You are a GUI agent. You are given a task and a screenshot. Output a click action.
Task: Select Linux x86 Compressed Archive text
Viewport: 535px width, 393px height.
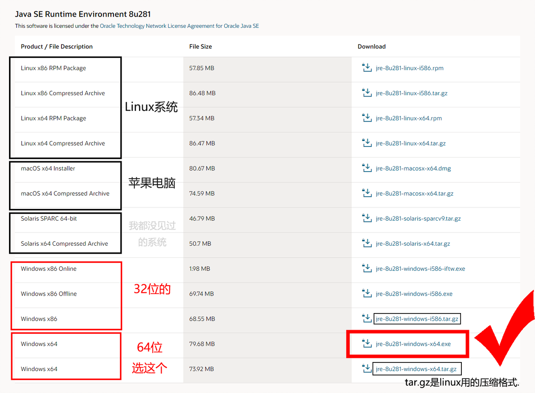click(x=63, y=93)
